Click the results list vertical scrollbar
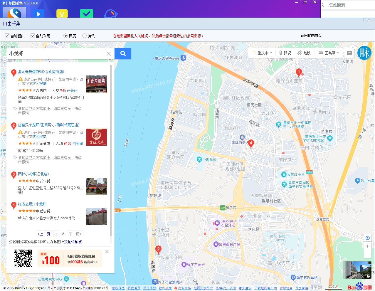 (x=111, y=150)
